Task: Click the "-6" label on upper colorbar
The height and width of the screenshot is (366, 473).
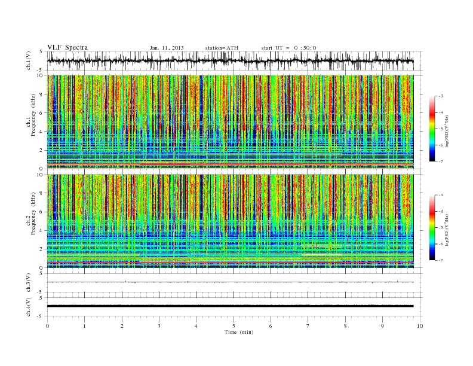Action: point(441,145)
